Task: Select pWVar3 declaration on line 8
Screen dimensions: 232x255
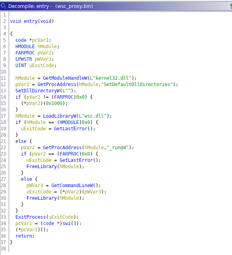Action: pyautogui.click(x=43, y=59)
